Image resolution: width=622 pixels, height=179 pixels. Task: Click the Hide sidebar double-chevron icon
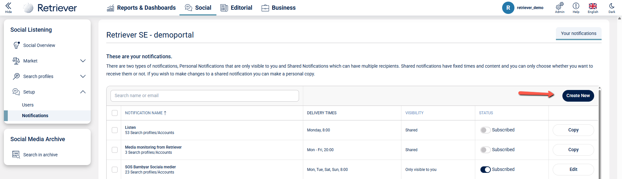(x=8, y=6)
